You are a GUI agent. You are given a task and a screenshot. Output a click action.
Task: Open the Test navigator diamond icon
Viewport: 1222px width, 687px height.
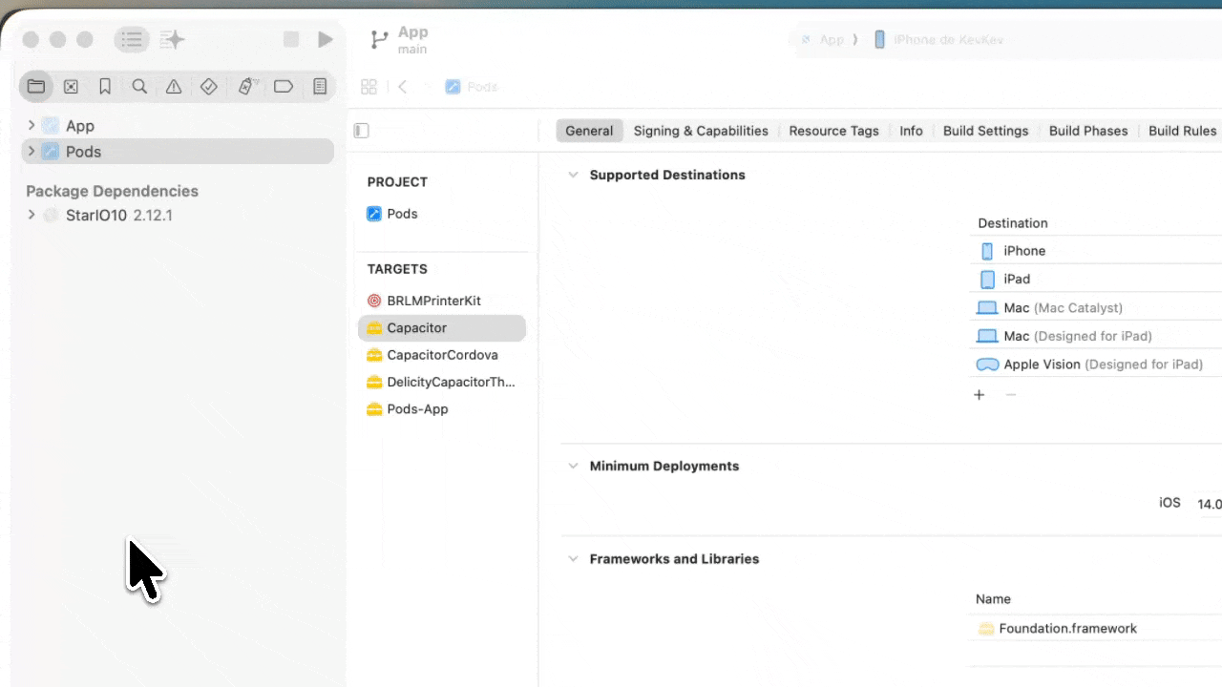(x=209, y=87)
